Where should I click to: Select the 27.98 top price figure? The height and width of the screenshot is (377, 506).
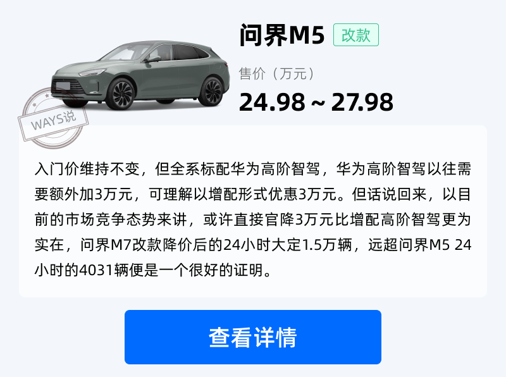pos(362,102)
